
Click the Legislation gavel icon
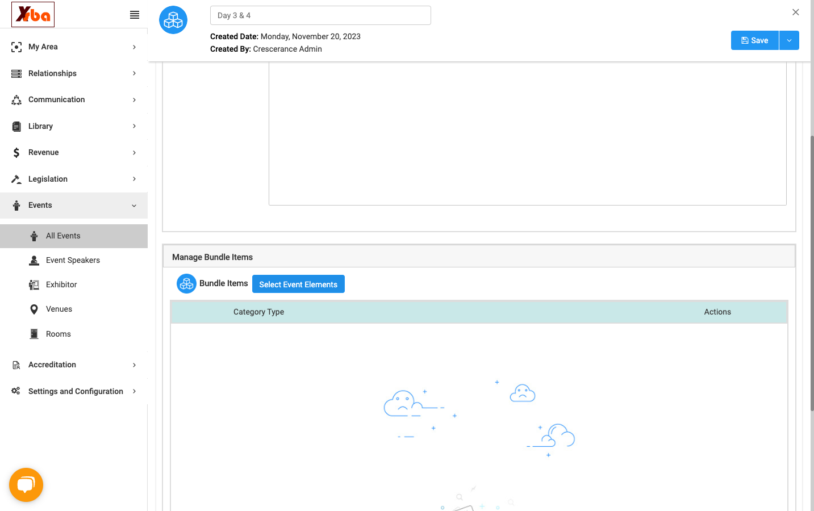tap(16, 179)
